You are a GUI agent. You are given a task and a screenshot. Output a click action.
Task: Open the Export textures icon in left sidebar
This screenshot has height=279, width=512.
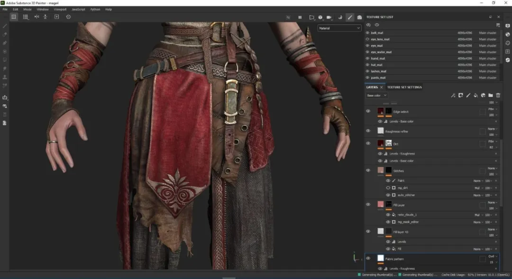5,97
